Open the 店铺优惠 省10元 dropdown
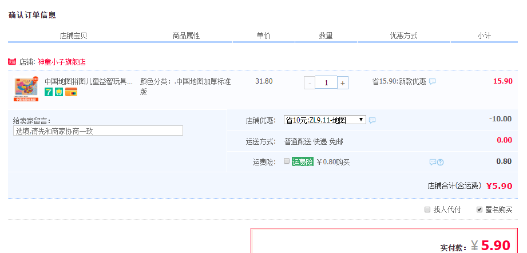 [x=324, y=120]
